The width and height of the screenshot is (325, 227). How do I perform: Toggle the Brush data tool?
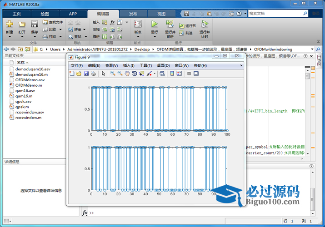coord(150,74)
